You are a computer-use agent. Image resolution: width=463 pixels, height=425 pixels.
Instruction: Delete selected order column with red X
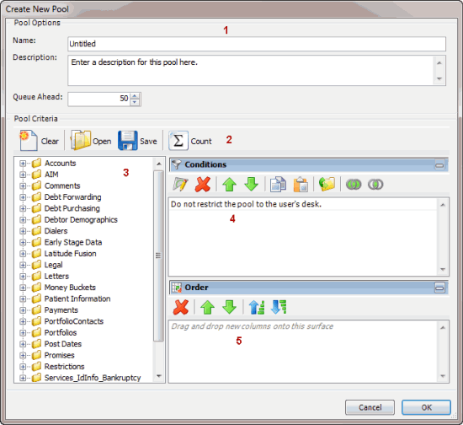point(181,307)
